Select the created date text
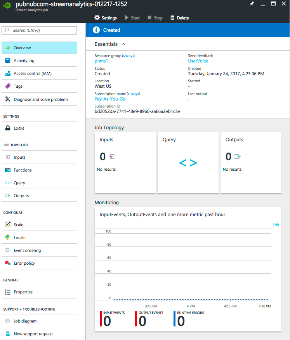 (226, 74)
